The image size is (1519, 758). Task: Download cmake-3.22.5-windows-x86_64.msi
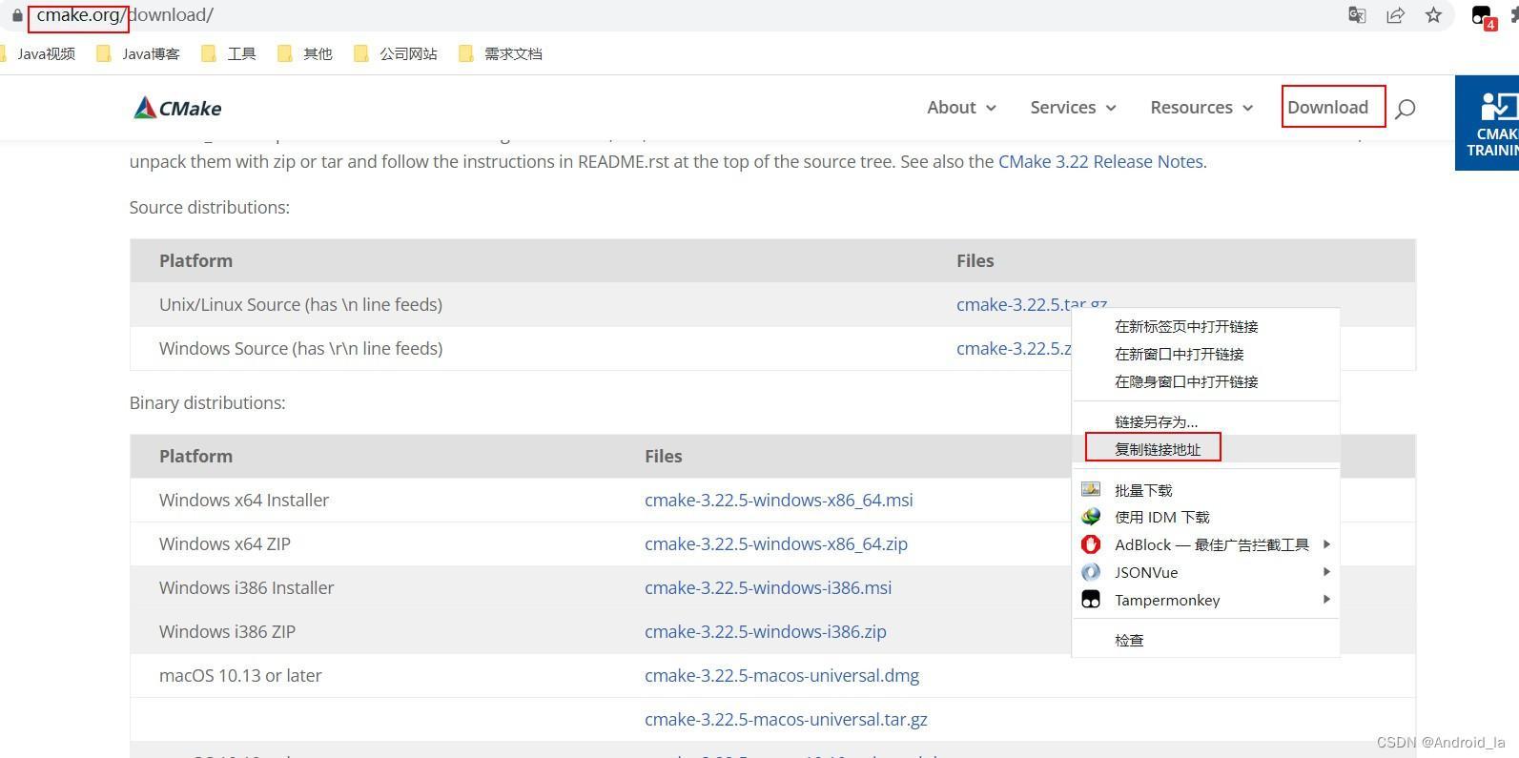point(779,500)
